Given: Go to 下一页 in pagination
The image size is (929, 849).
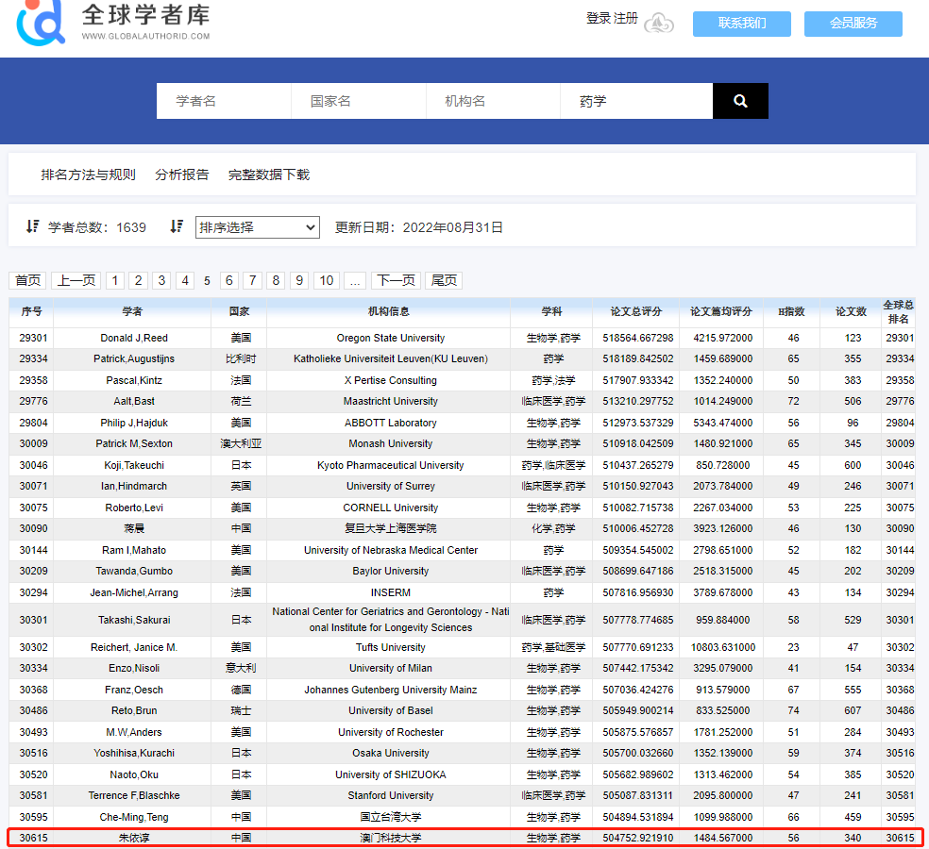Looking at the screenshot, I should (396, 280).
